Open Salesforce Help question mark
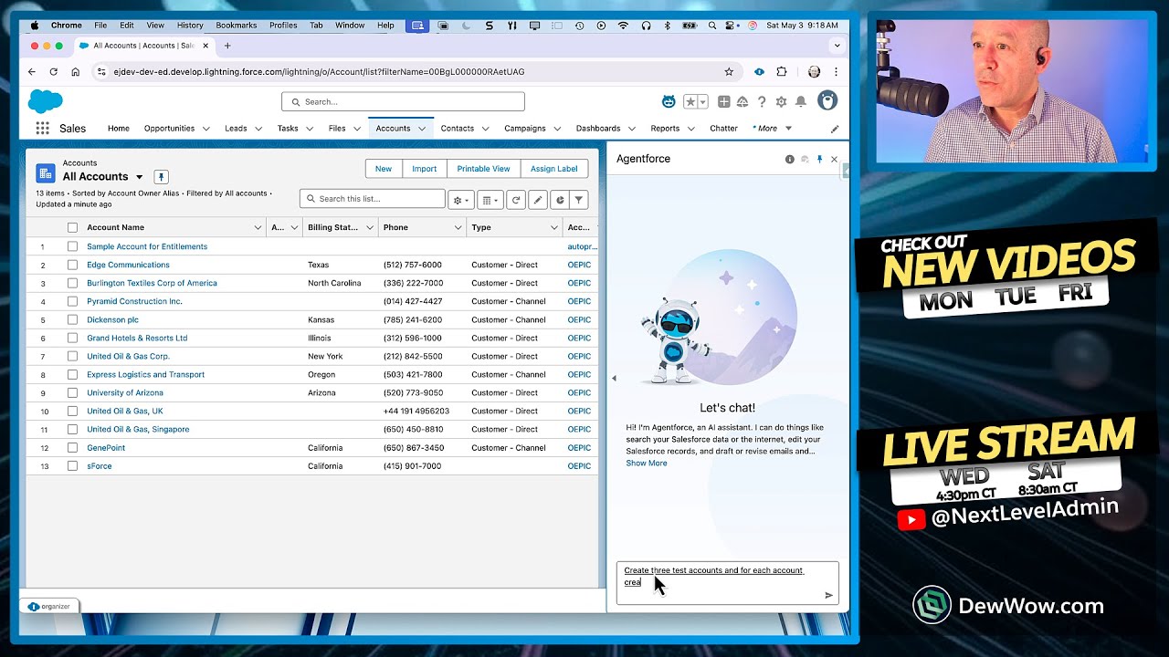 coord(762,101)
